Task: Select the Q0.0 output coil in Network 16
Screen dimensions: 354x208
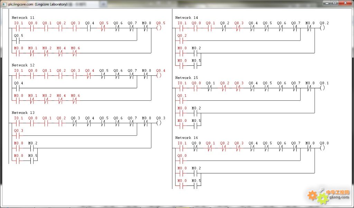Action: (323, 148)
